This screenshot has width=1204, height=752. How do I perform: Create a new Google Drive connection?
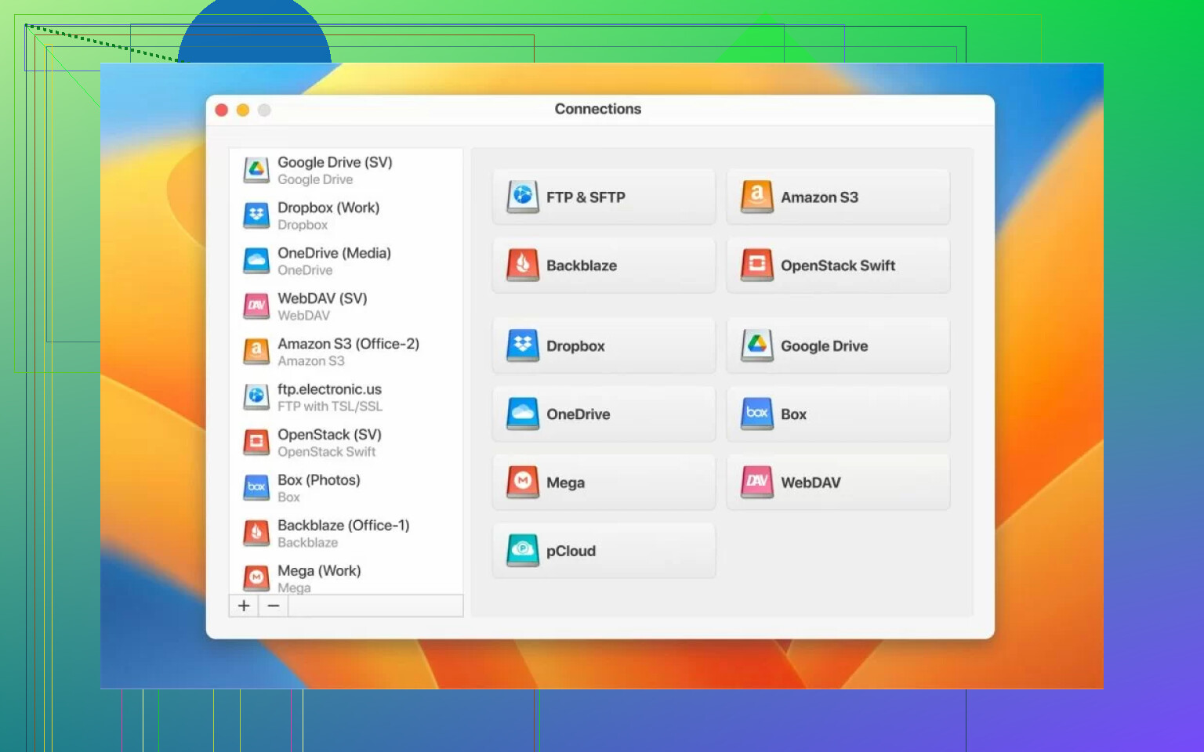point(838,345)
